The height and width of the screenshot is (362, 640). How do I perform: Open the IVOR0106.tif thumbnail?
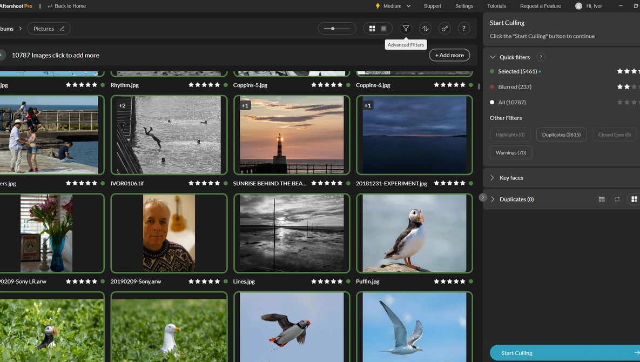169,135
